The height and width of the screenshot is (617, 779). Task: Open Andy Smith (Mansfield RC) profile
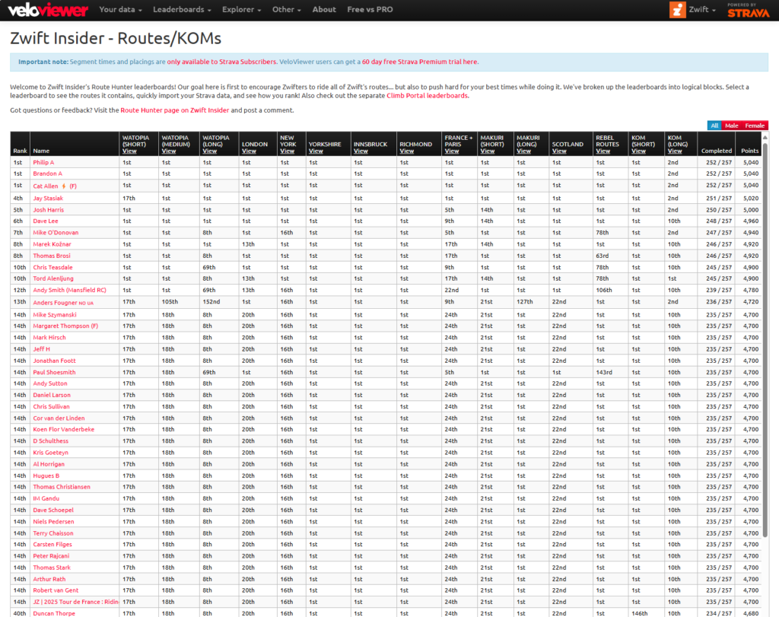pyautogui.click(x=69, y=290)
